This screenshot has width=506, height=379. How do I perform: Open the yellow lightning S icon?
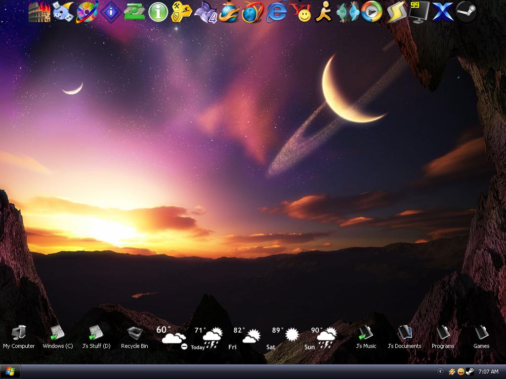[396, 12]
